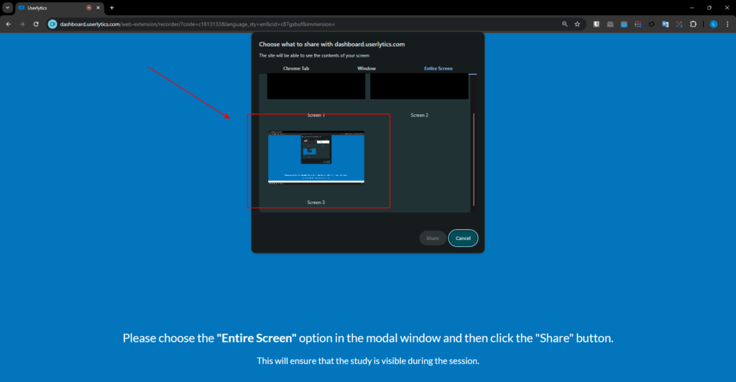Bookmark this page with the star icon

(577, 24)
